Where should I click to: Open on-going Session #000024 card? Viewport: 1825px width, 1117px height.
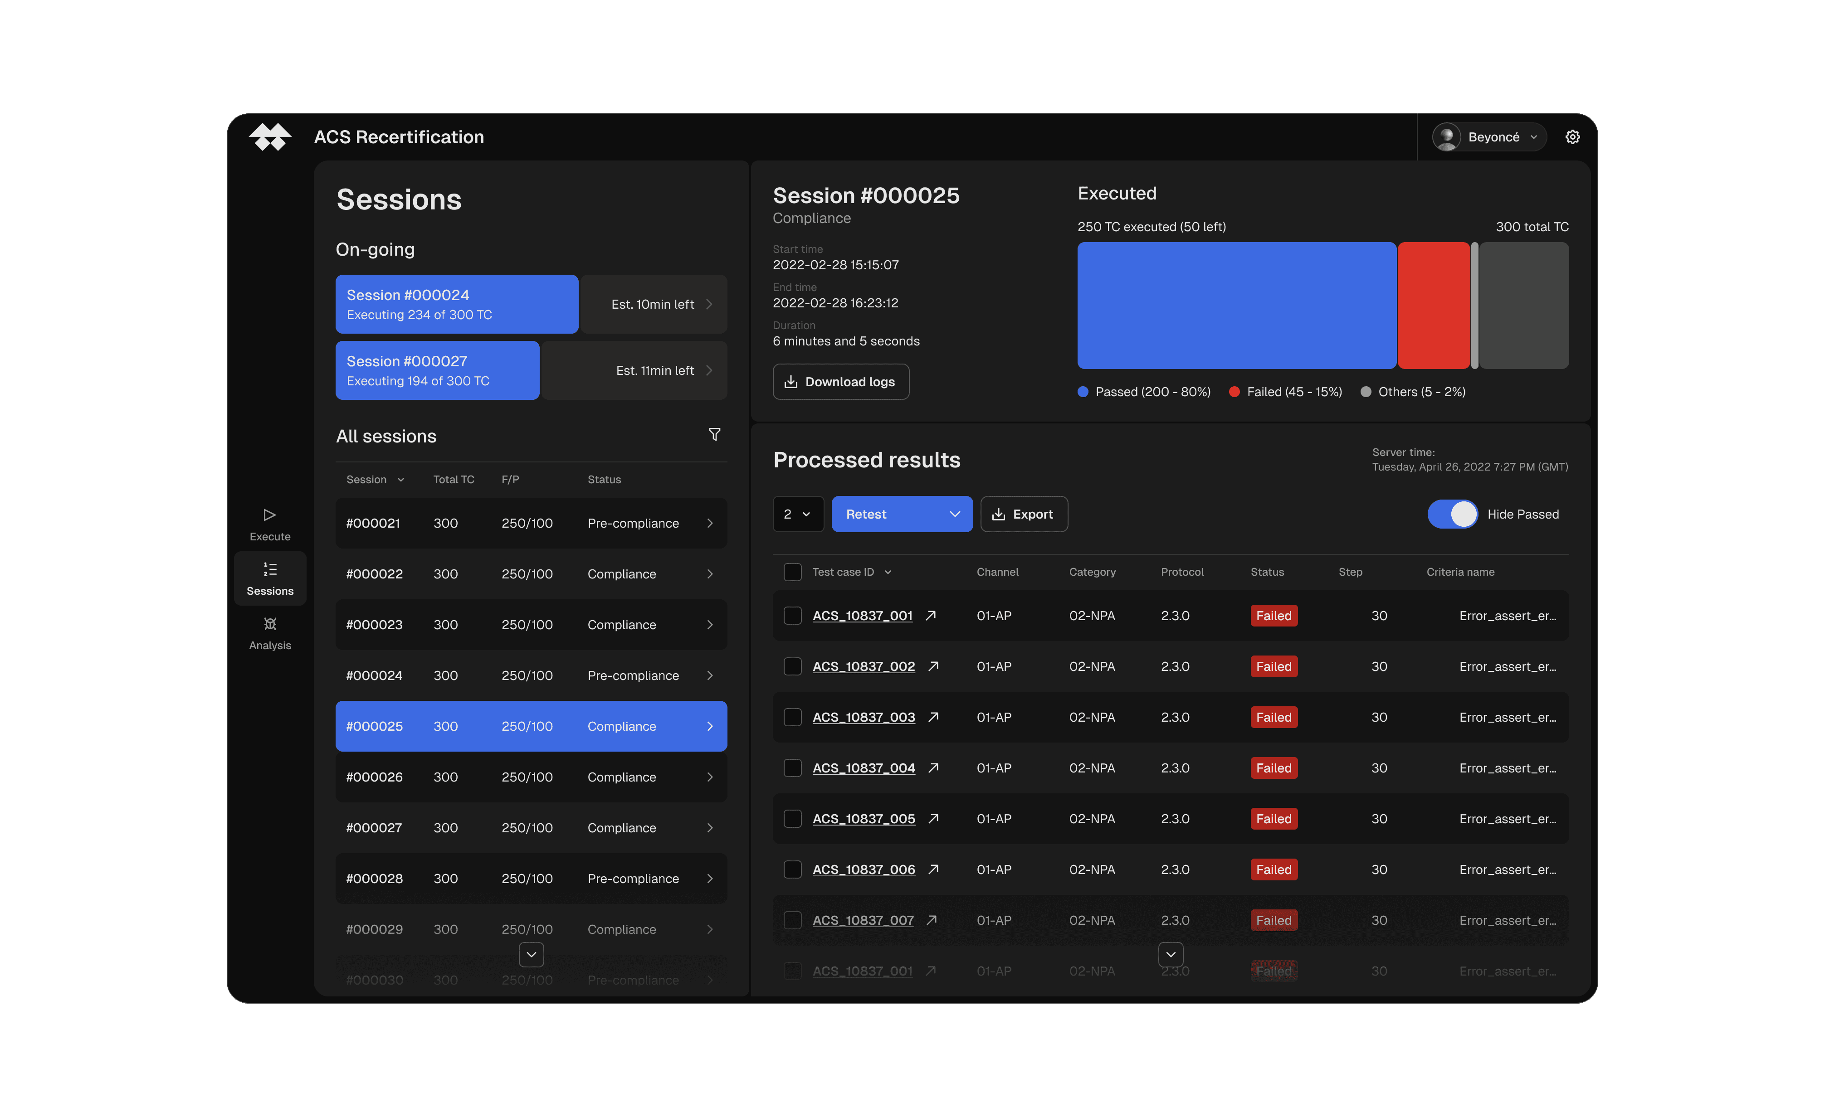[x=456, y=304]
